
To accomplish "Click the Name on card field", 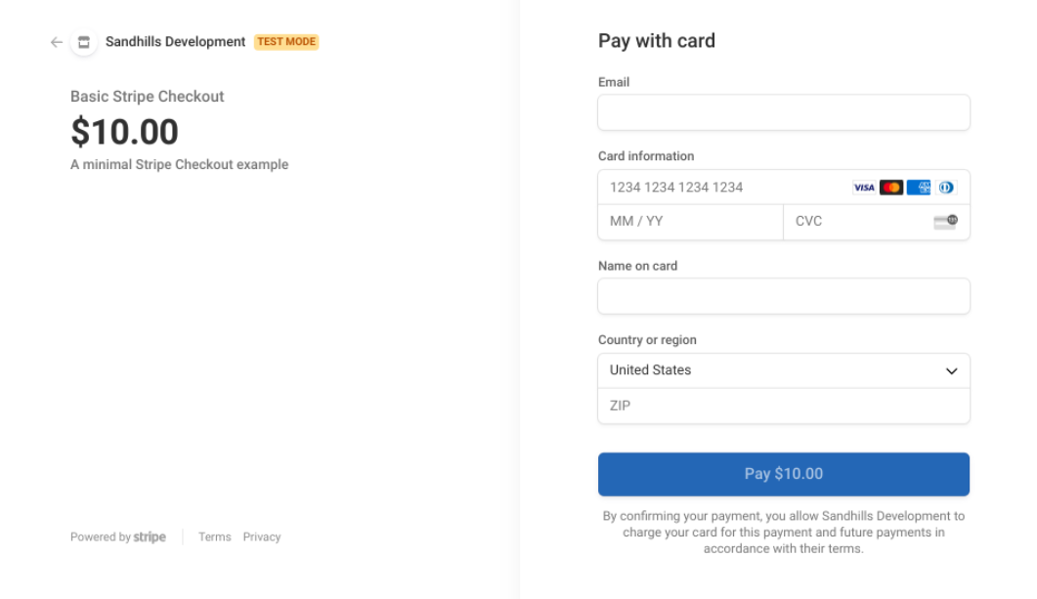I will 783,296.
